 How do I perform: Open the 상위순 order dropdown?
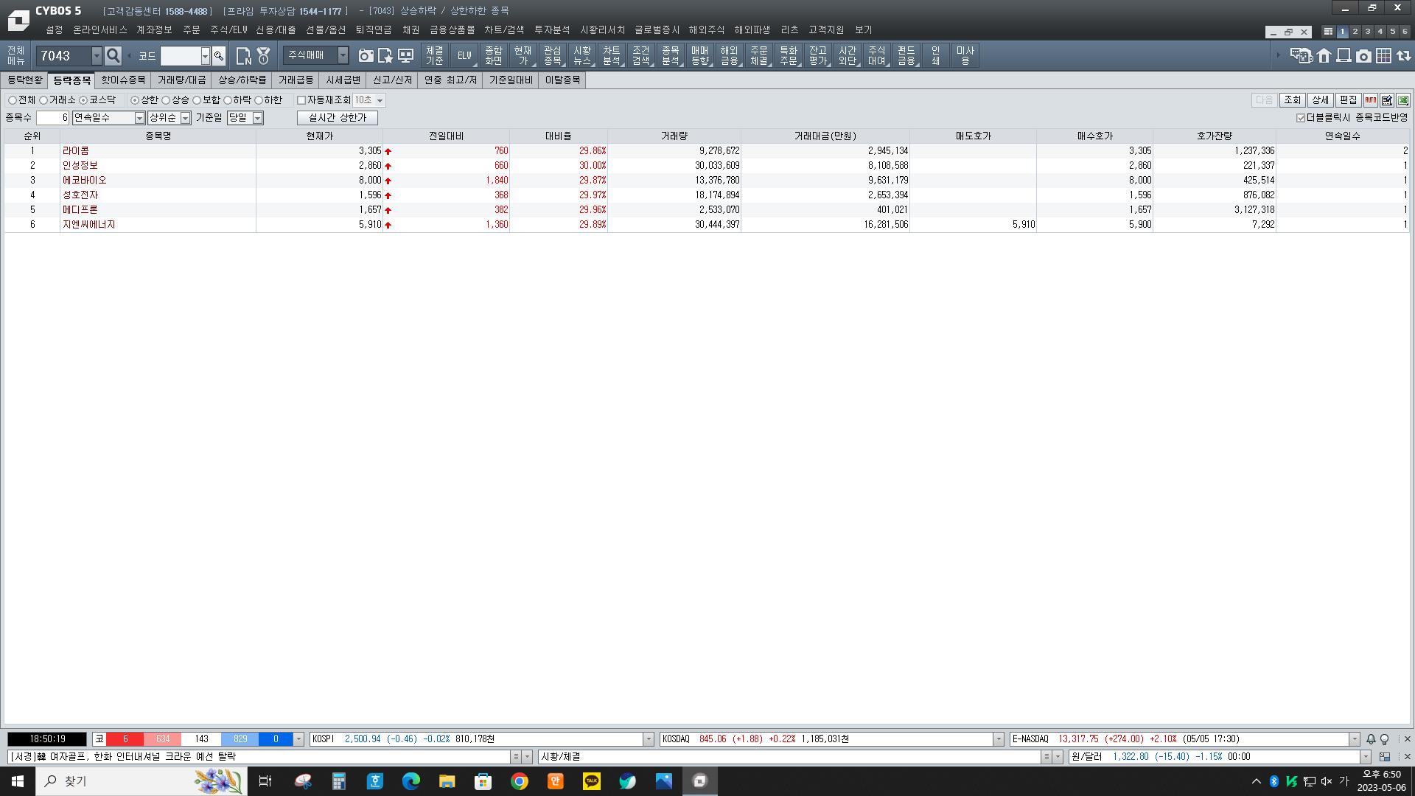click(x=186, y=118)
